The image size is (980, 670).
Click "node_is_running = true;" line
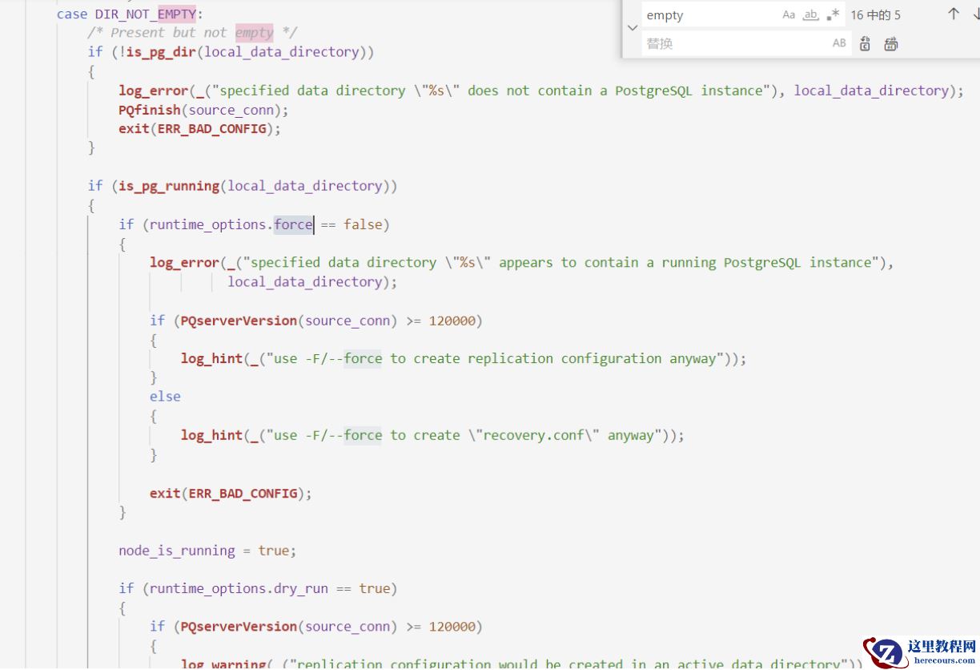(207, 551)
